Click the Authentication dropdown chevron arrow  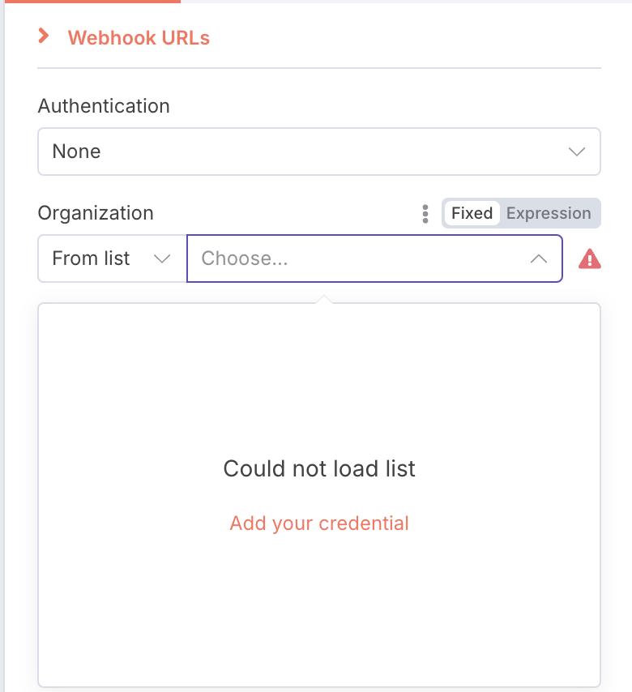[576, 152]
